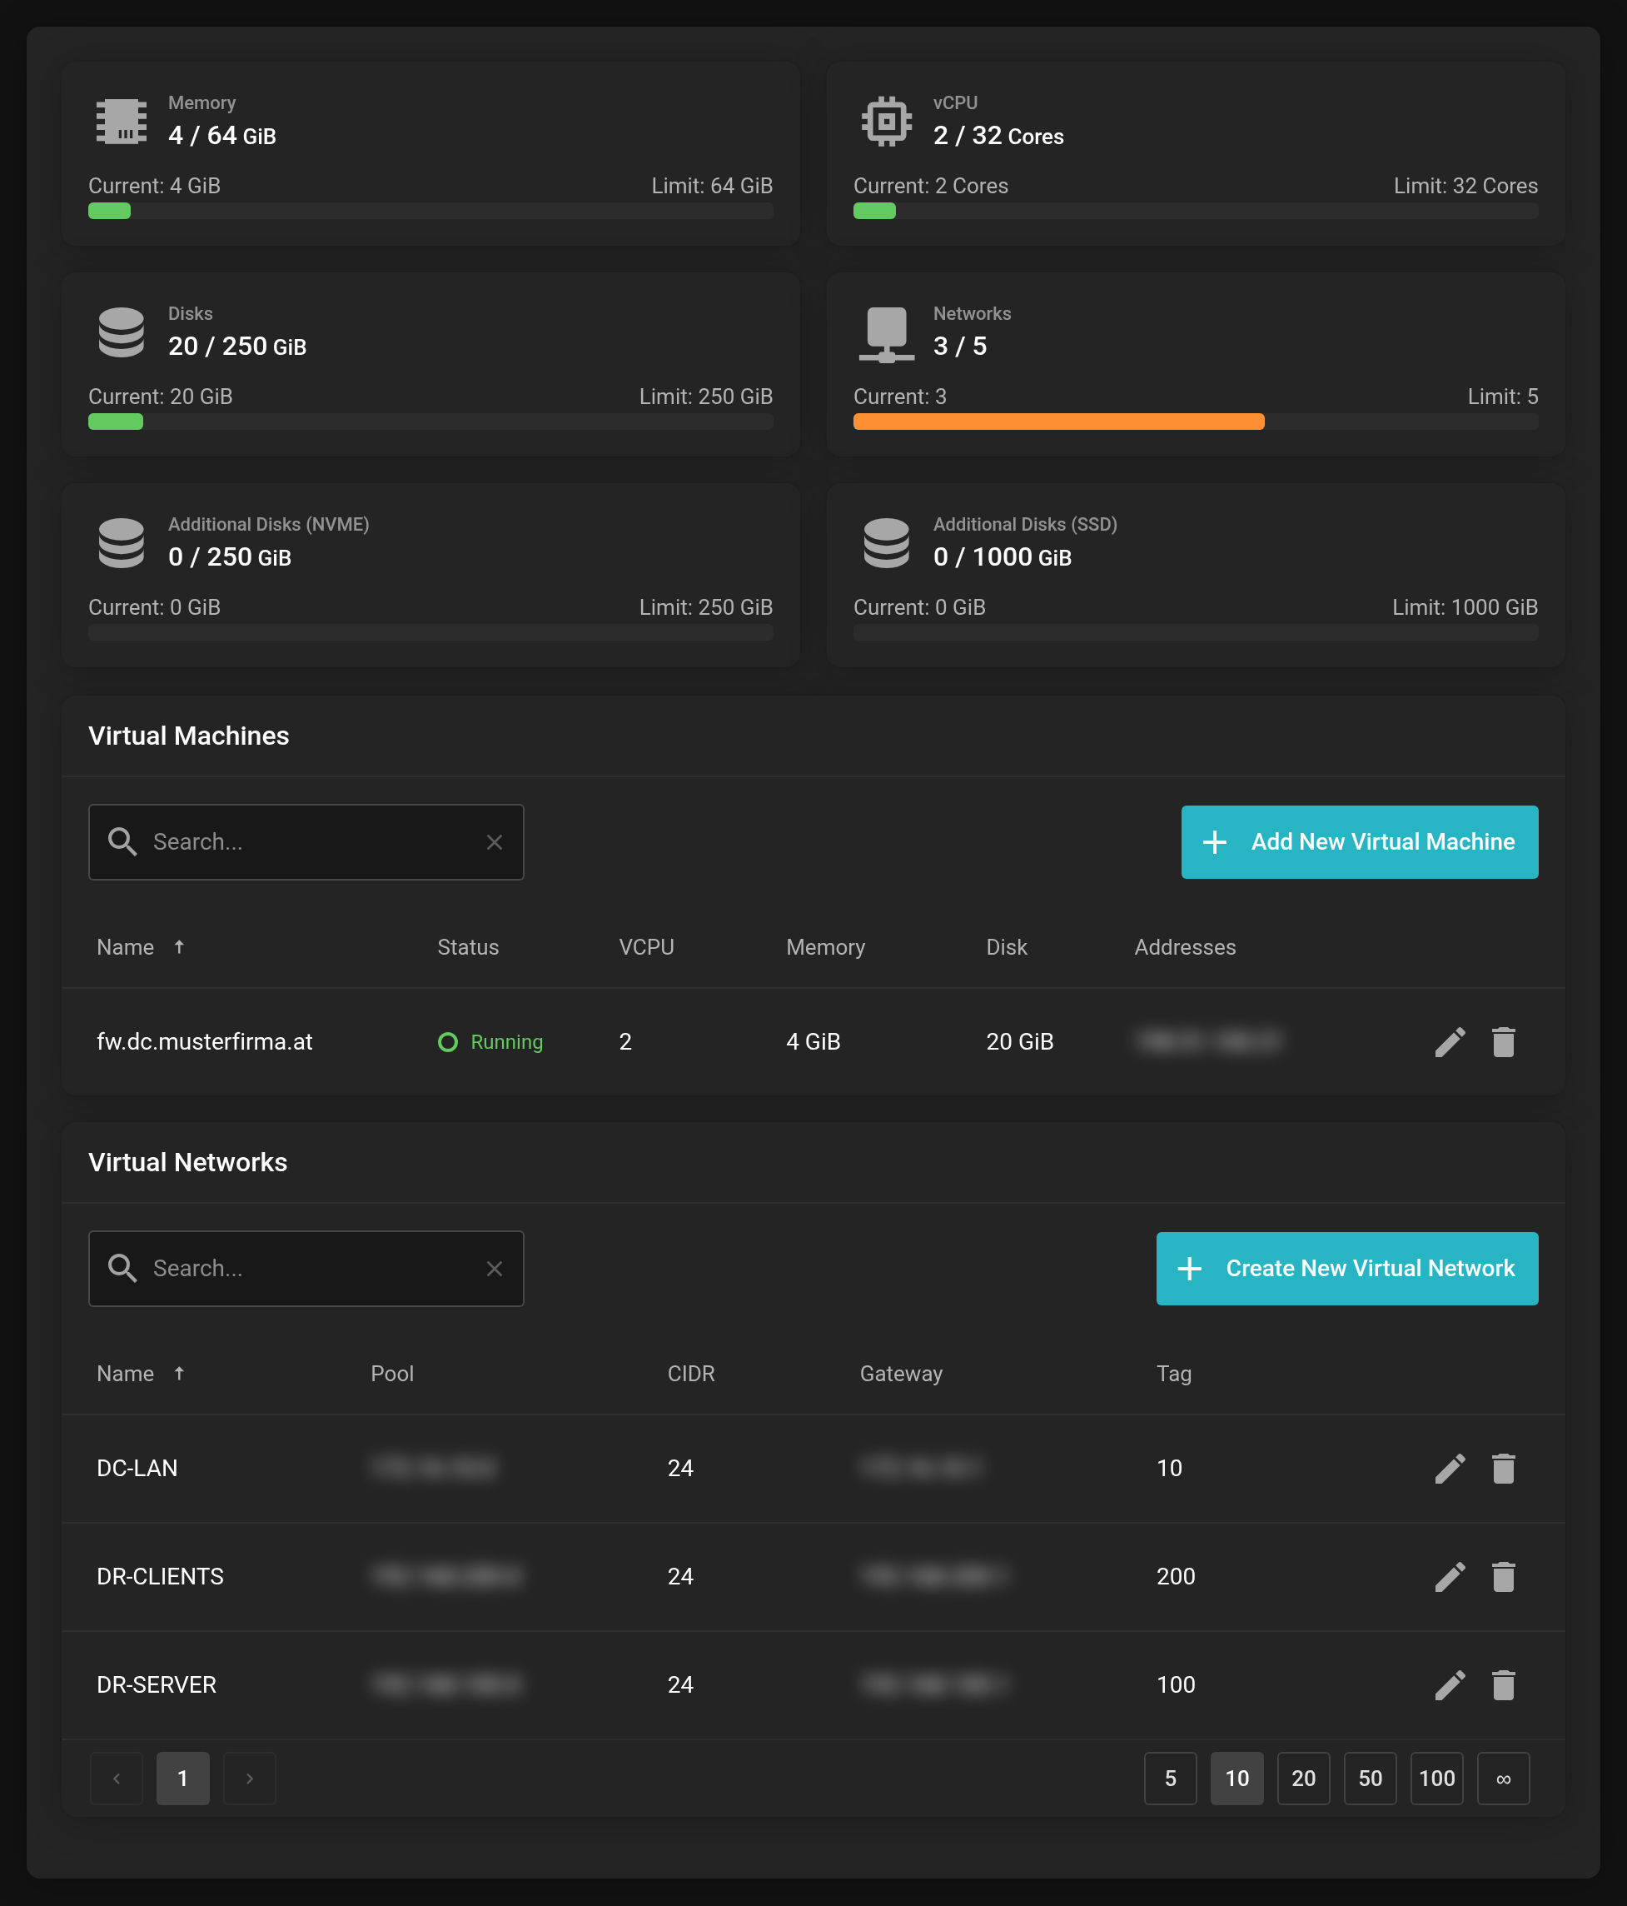Viewport: 1627px width, 1906px height.
Task: Focus the Virtual Networks search input
Action: [x=306, y=1270]
